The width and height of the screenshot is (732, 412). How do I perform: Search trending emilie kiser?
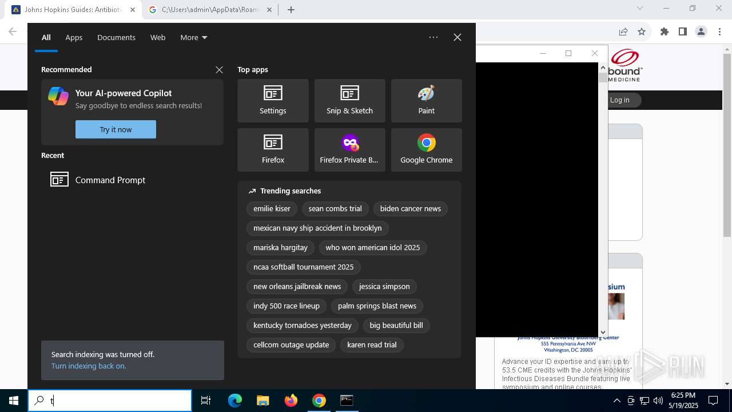point(272,209)
